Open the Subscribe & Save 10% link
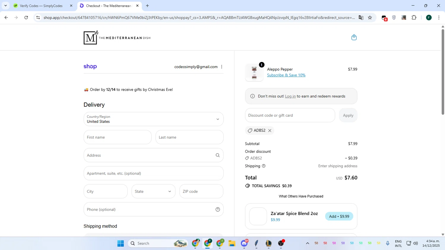The height and width of the screenshot is (250, 445). click(286, 75)
